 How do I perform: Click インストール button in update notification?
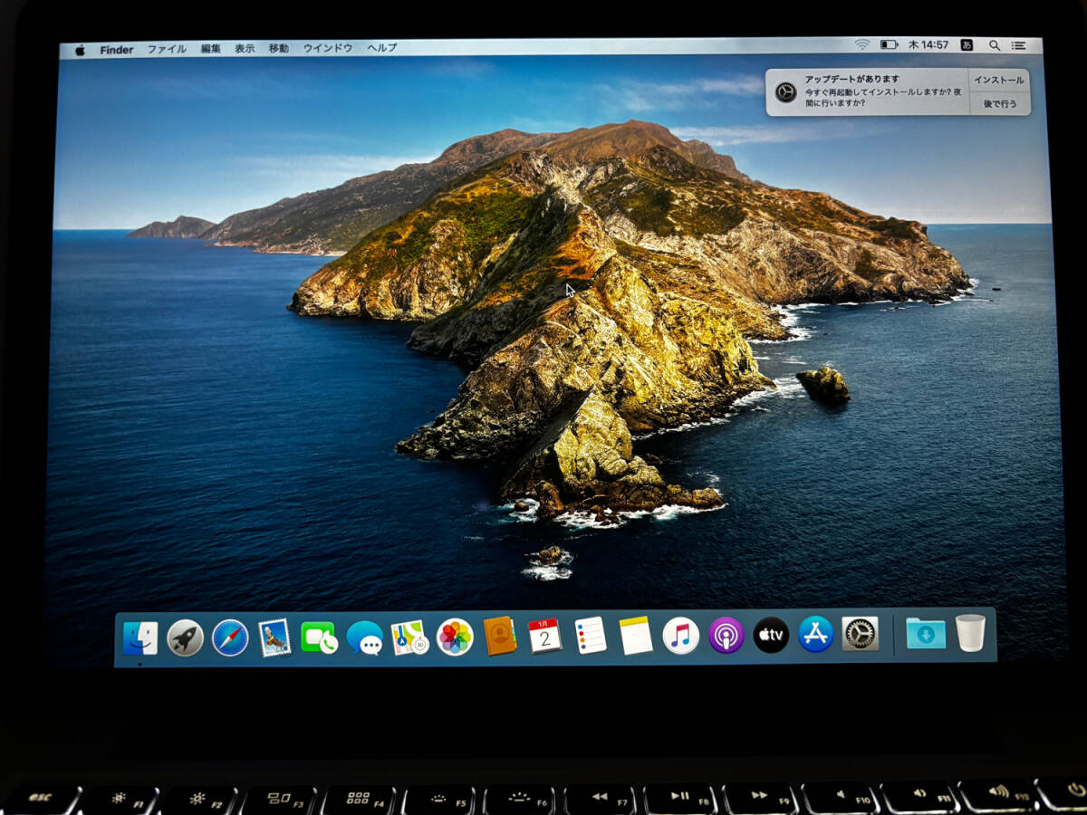click(998, 81)
